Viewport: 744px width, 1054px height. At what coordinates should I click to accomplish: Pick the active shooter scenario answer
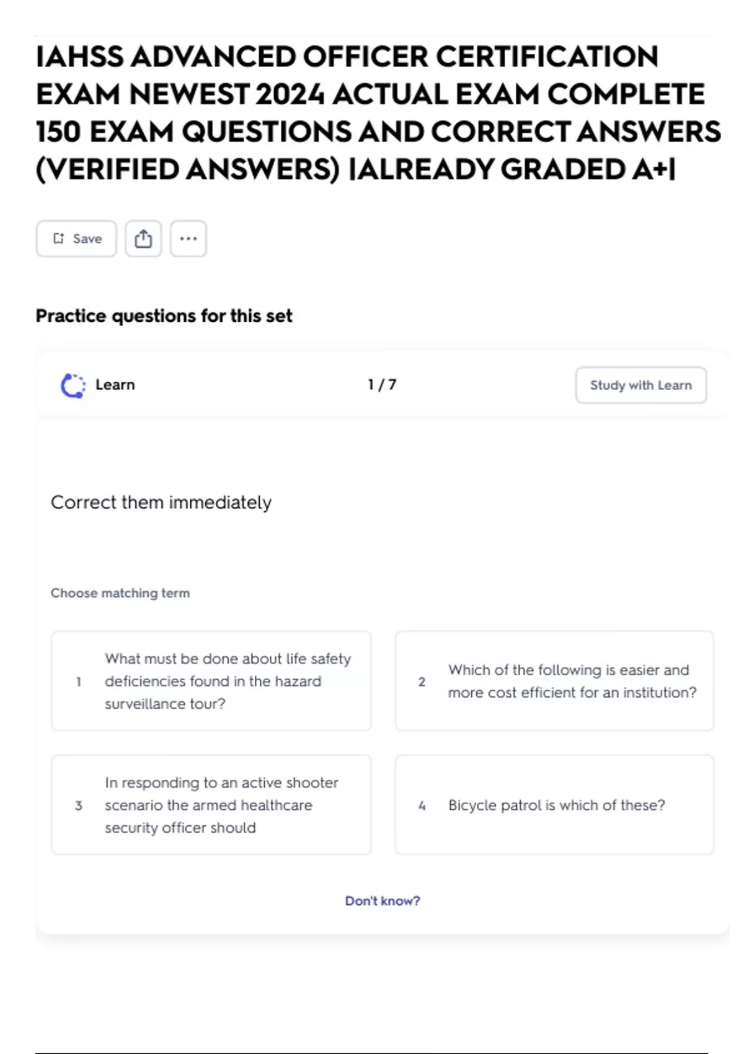coord(211,805)
